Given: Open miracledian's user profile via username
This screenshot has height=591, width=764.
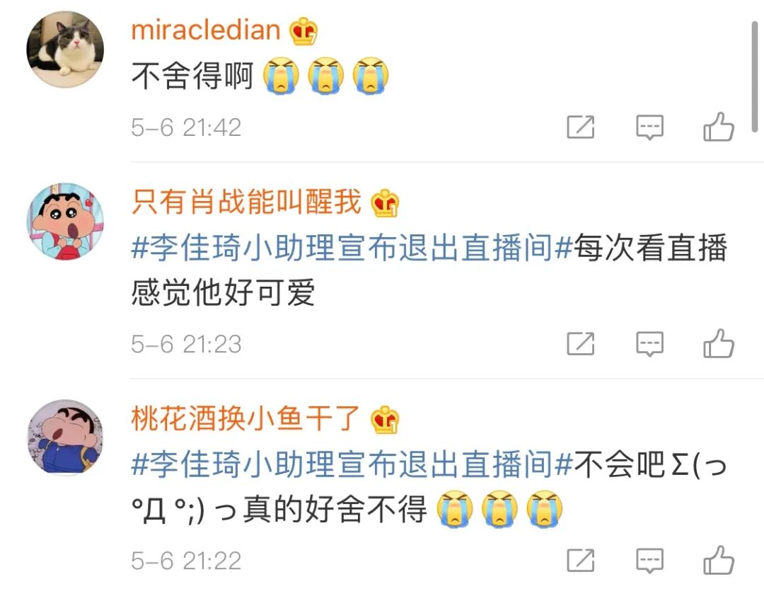Looking at the screenshot, I should 206,30.
